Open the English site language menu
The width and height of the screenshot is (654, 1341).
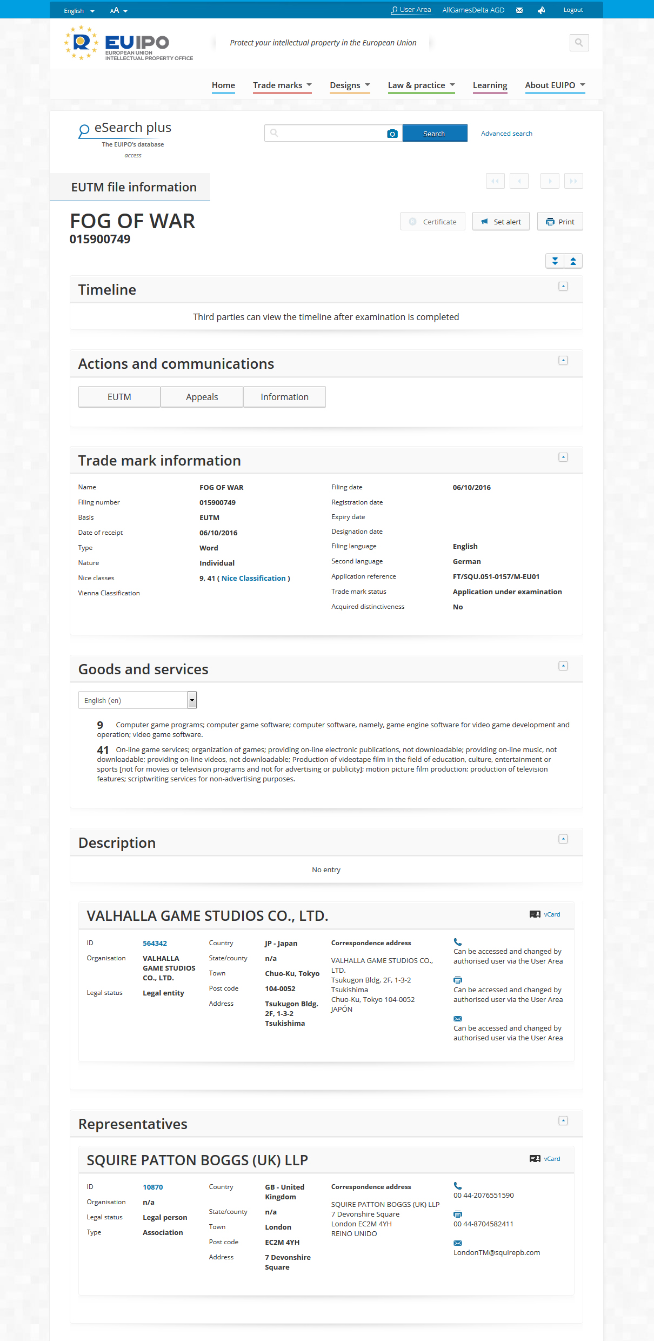79,11
